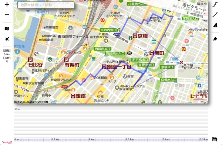Click the 2 km mark on elevation chart
This screenshot has width=222, height=145.
(x=165, y=139)
